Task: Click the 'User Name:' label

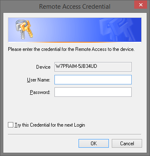Action: tap(39, 80)
